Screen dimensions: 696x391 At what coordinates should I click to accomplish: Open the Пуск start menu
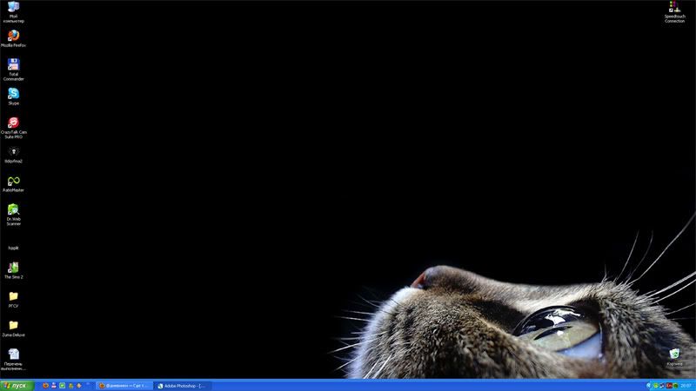(17, 386)
